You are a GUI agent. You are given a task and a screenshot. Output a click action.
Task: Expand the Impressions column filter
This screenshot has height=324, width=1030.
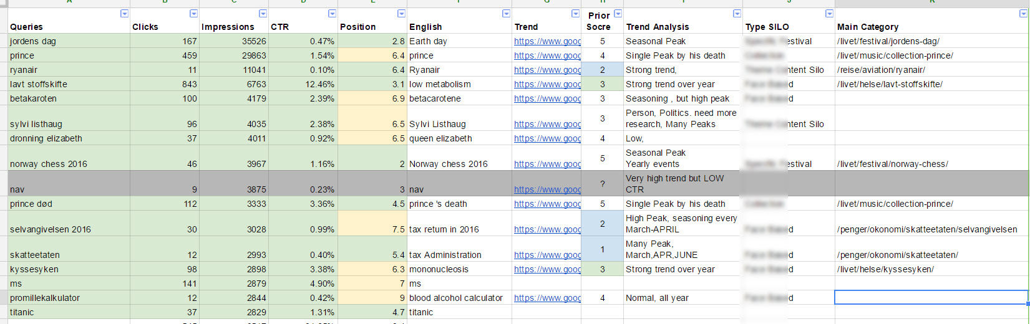point(263,14)
